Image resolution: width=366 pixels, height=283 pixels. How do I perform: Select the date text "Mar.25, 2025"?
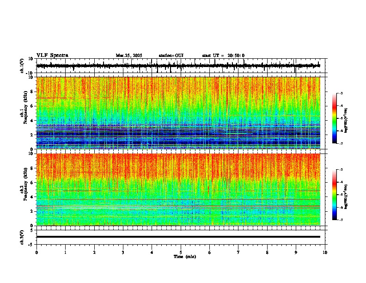[129, 55]
